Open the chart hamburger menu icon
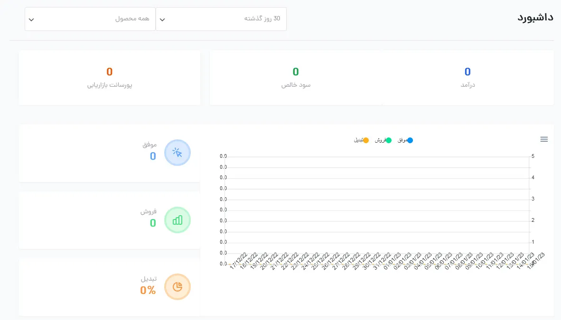561x320 pixels. [x=544, y=139]
